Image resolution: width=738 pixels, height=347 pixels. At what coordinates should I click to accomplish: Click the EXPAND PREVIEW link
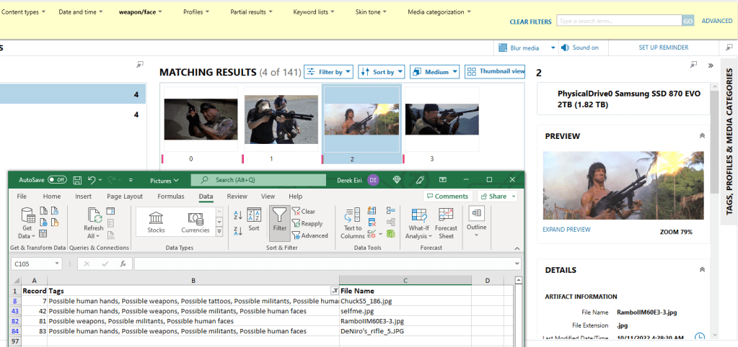(566, 230)
